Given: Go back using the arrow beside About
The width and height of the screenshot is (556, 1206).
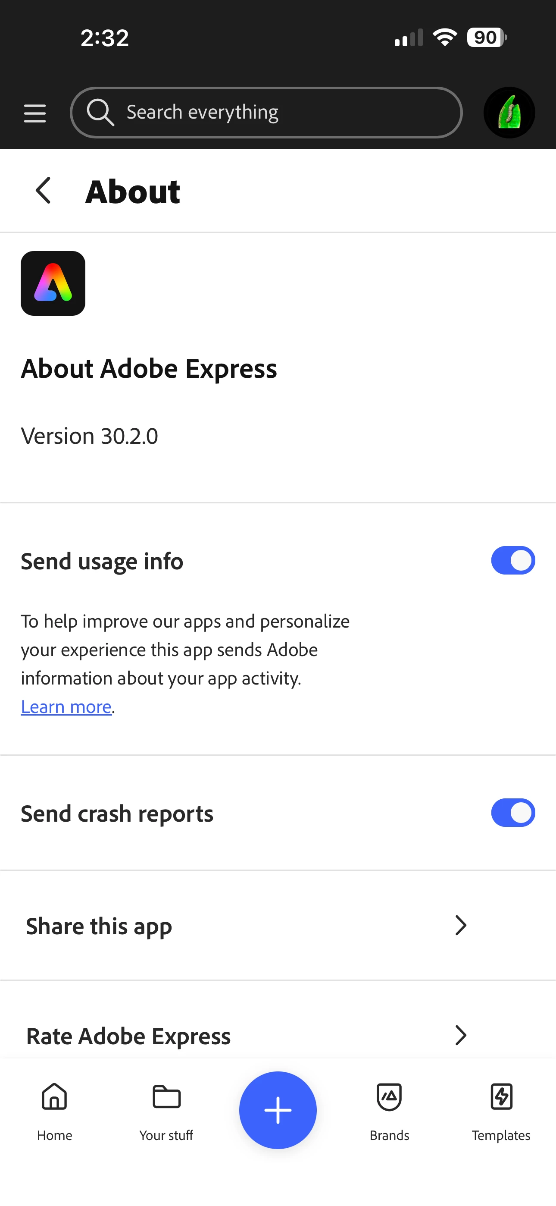Looking at the screenshot, I should point(43,191).
